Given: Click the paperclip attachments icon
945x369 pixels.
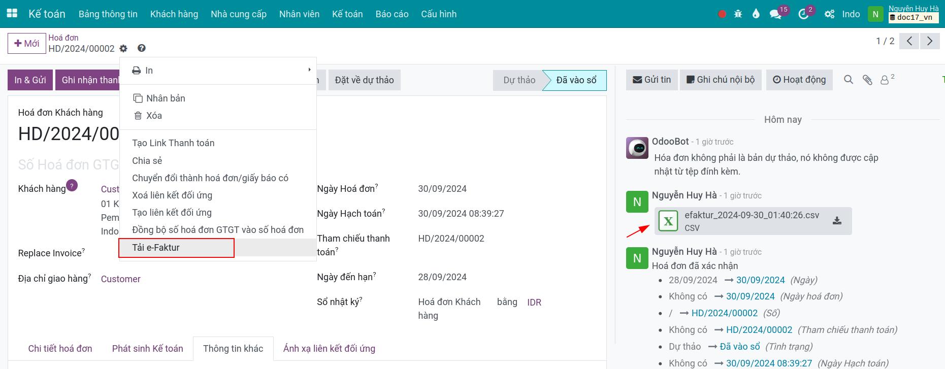Looking at the screenshot, I should [867, 80].
